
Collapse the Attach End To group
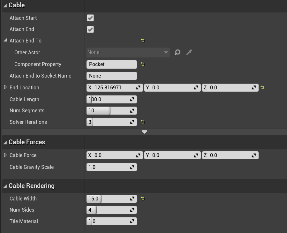pos(5,40)
